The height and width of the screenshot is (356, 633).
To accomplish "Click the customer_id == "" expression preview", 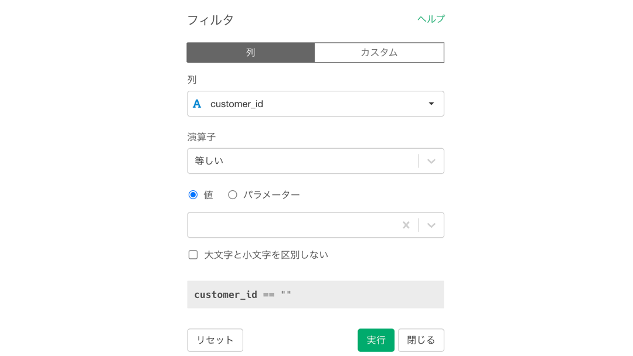I will 316,295.
